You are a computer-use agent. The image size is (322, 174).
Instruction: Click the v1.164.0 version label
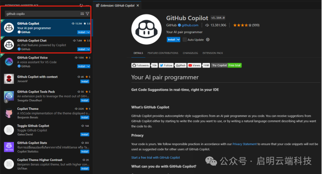tap(218, 18)
